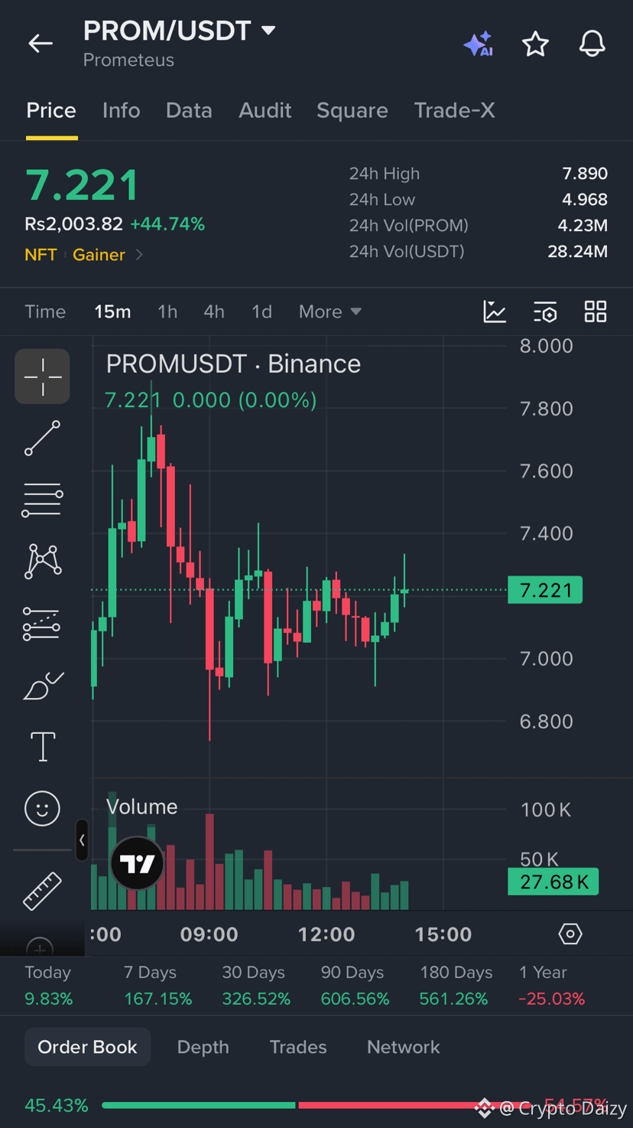This screenshot has height=1128, width=633.
Task: Open the Network tab
Action: coord(404,1047)
